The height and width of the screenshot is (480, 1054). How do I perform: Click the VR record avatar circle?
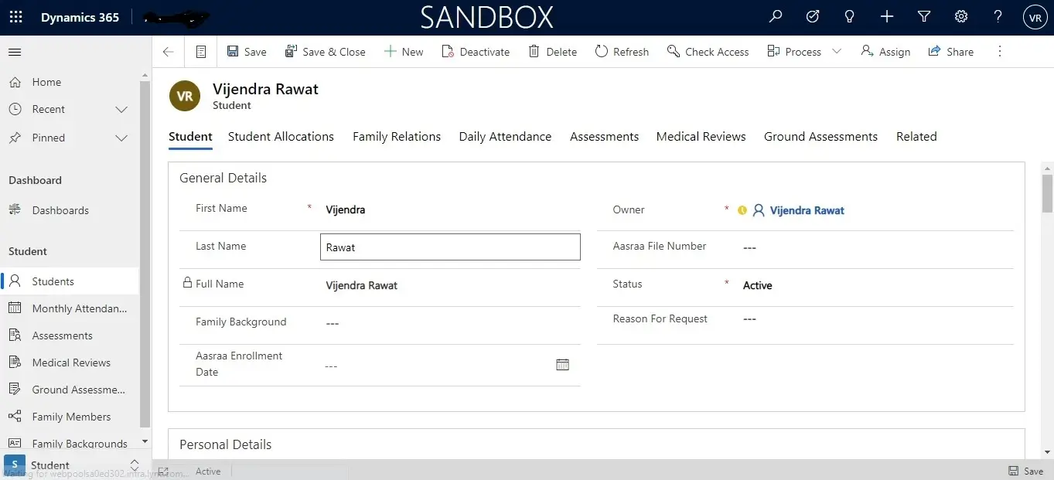click(185, 97)
